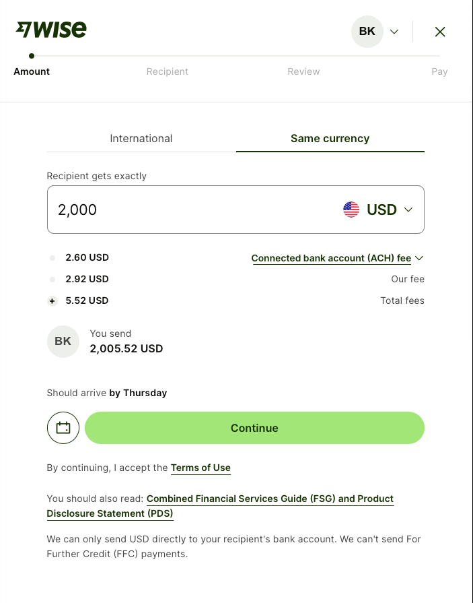Click the Amount step in progress bar
473x603 pixels.
pyautogui.click(x=32, y=71)
